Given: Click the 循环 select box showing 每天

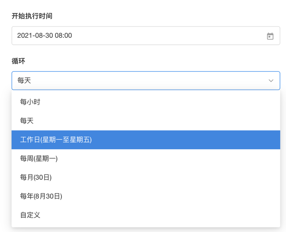Looking at the screenshot, I should [139, 81].
